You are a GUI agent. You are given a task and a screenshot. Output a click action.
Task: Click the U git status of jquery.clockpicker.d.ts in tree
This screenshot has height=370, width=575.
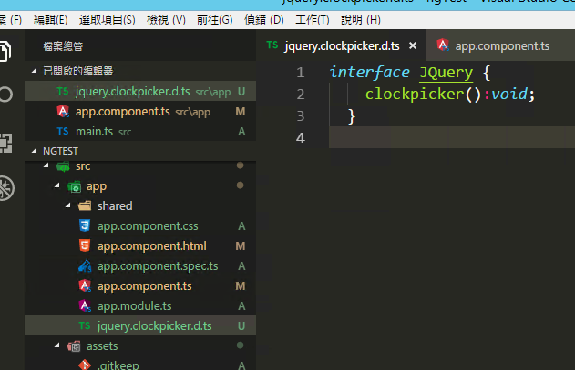coord(241,325)
